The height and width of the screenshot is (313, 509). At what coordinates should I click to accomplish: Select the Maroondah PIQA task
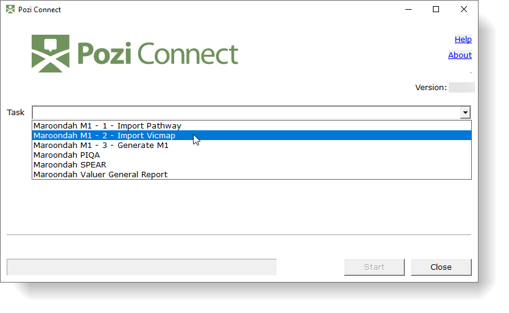[x=66, y=155]
